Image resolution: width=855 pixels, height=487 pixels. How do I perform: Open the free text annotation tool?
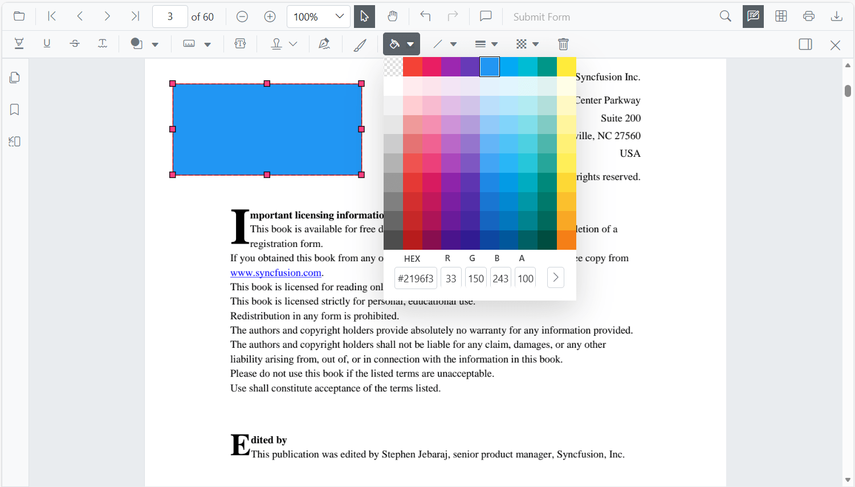click(x=240, y=44)
